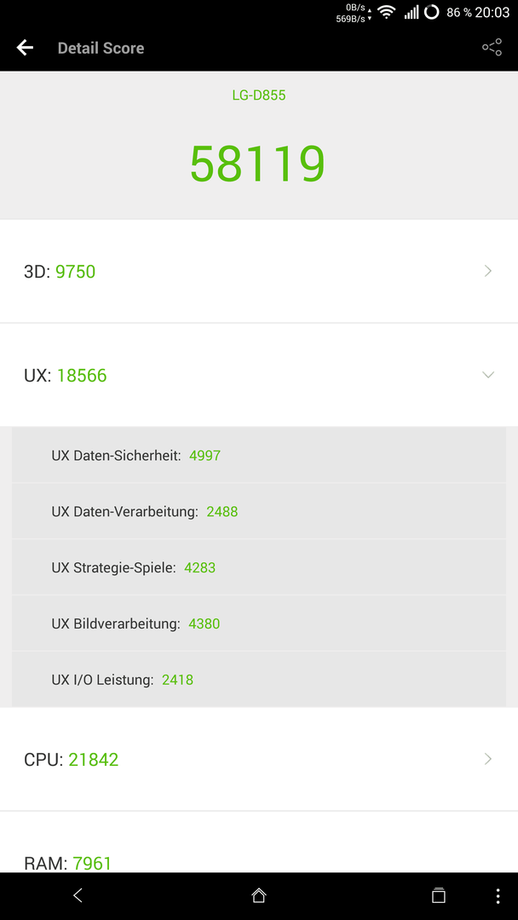The image size is (518, 920).
Task: Open the three-dot overflow menu
Action: 498,895
